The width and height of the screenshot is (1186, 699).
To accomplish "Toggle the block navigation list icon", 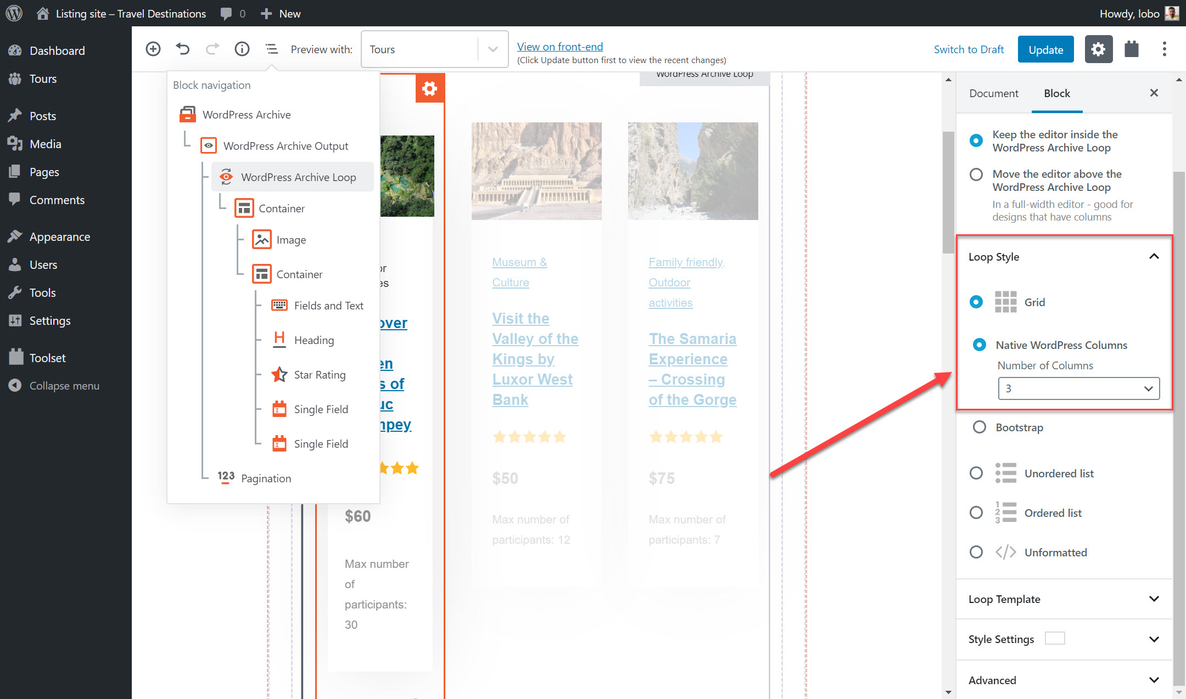I will 271,49.
